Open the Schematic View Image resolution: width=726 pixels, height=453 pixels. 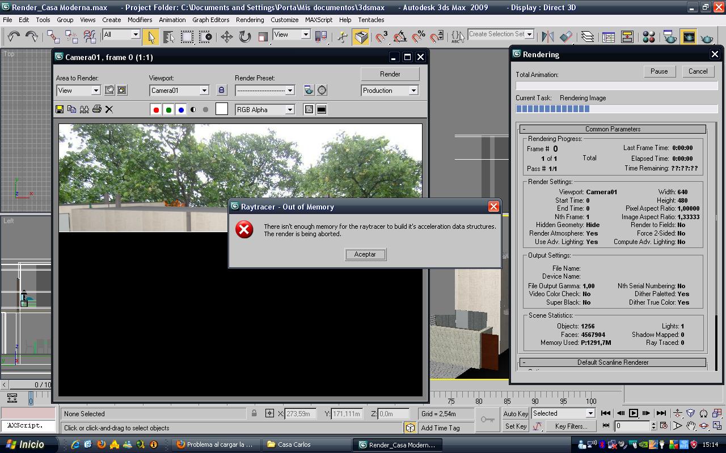click(627, 37)
